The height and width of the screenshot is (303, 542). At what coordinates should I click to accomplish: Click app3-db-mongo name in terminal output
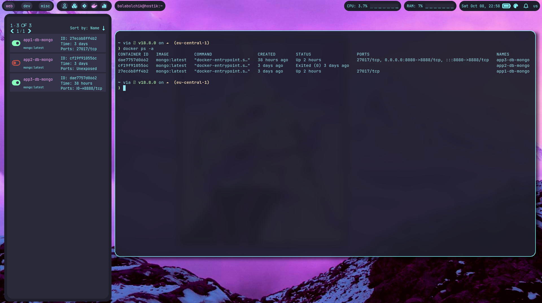pos(513,60)
